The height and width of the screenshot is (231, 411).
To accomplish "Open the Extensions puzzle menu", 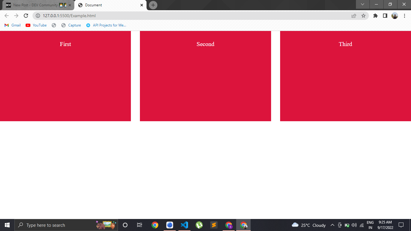I will pos(375,16).
